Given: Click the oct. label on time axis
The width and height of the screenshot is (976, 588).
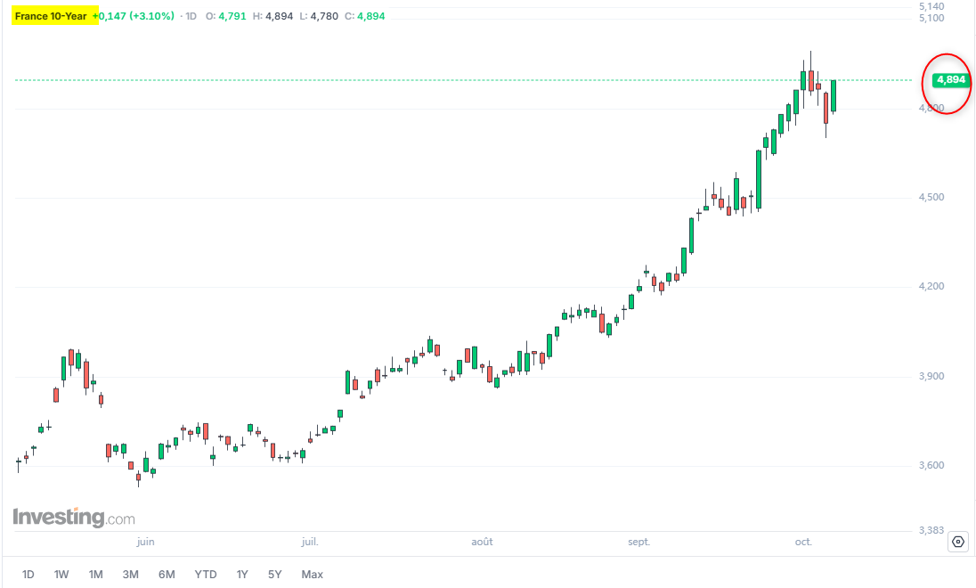Looking at the screenshot, I should 803,542.
